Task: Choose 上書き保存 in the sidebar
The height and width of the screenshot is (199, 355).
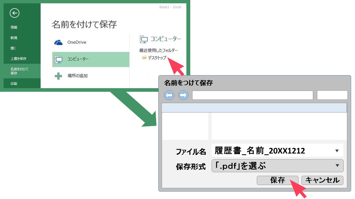Action: 18,59
